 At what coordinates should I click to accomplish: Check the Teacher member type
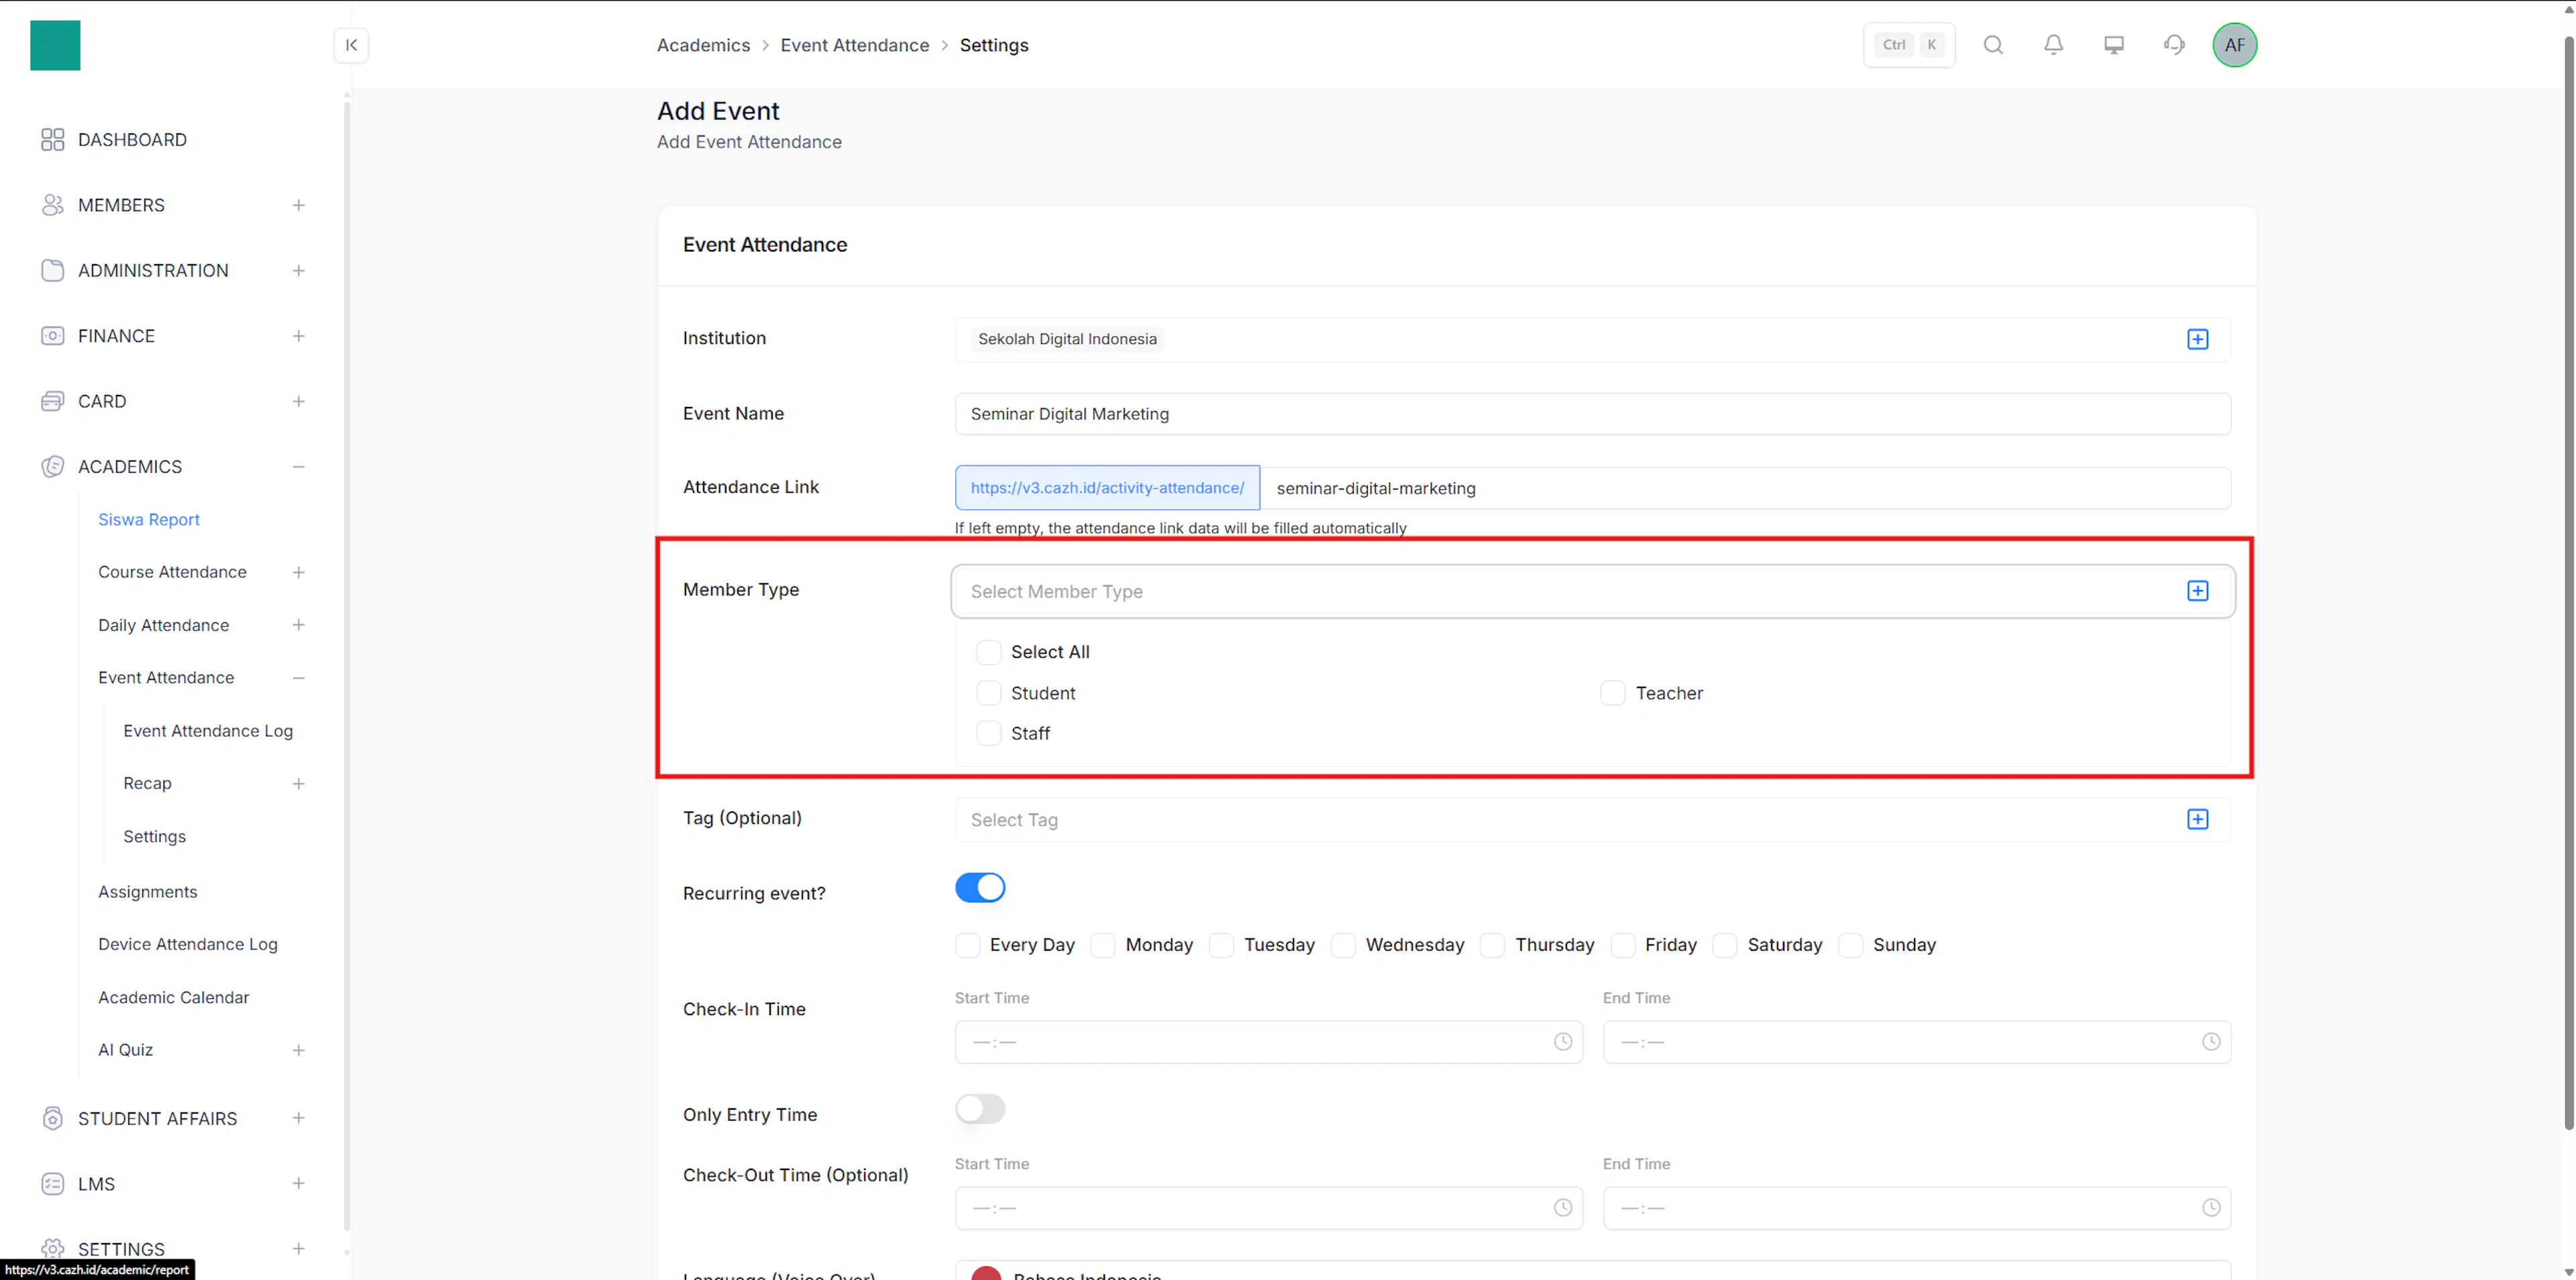click(x=1612, y=693)
